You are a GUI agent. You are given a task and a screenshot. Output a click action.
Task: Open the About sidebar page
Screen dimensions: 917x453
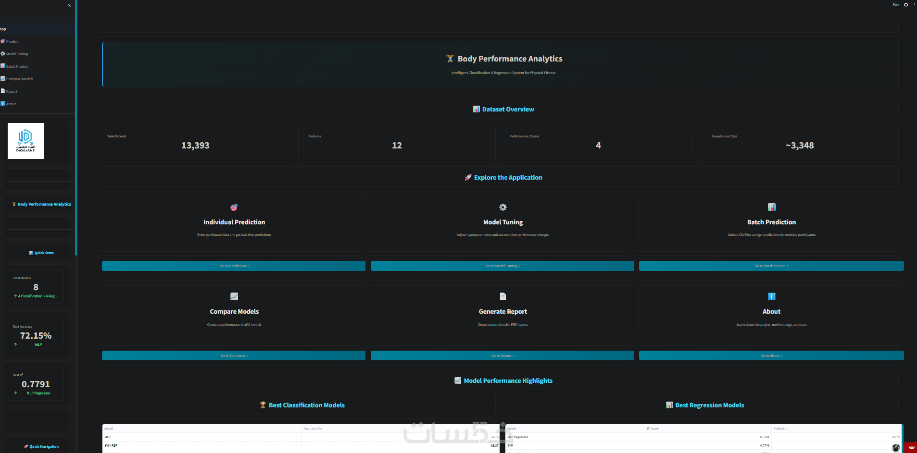point(9,104)
